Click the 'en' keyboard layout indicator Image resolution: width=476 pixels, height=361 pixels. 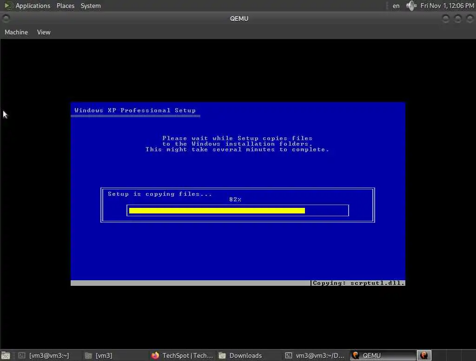(x=396, y=6)
